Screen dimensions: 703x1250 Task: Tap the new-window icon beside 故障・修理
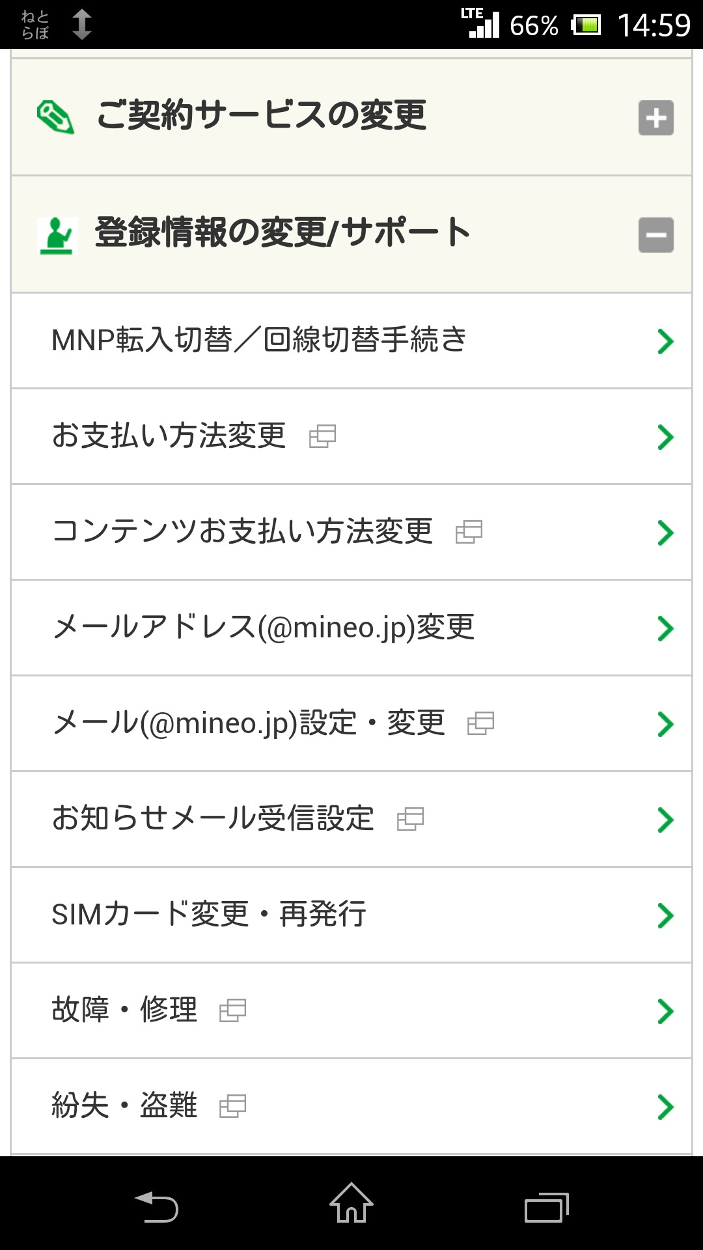tap(232, 1010)
